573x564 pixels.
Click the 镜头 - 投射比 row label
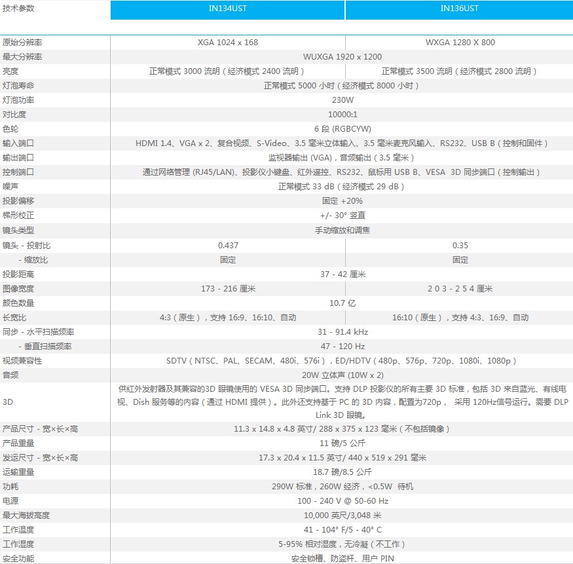click(x=26, y=246)
